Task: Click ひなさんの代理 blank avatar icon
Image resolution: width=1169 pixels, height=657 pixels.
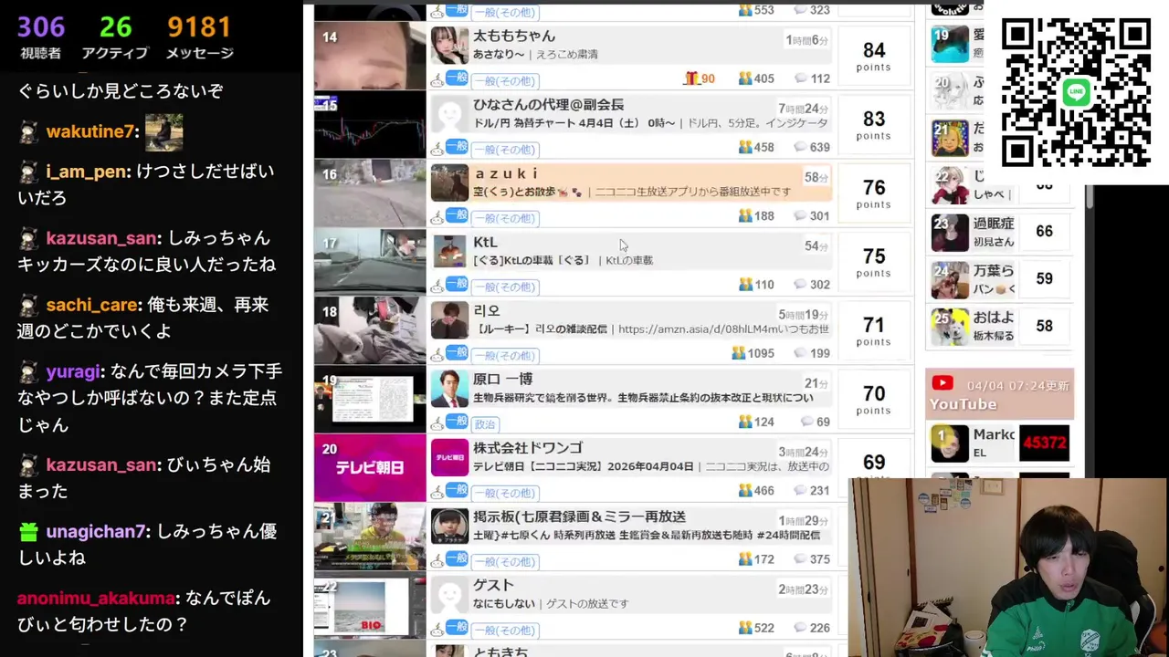Action: pyautogui.click(x=449, y=114)
